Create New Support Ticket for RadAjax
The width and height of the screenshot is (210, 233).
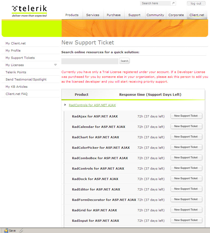186,116
